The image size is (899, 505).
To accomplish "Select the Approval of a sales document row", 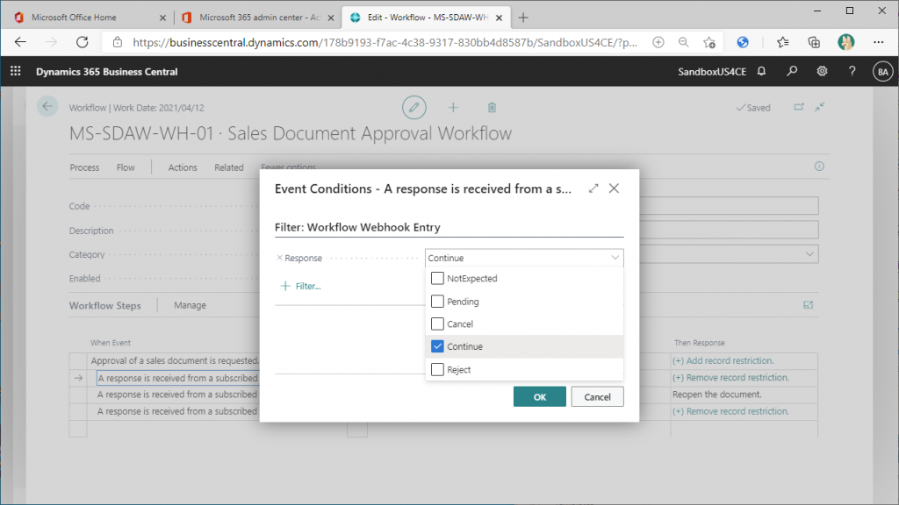I will pyautogui.click(x=175, y=360).
